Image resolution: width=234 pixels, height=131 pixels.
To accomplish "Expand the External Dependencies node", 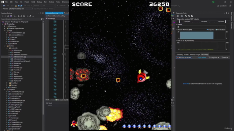I will coord(5,28).
